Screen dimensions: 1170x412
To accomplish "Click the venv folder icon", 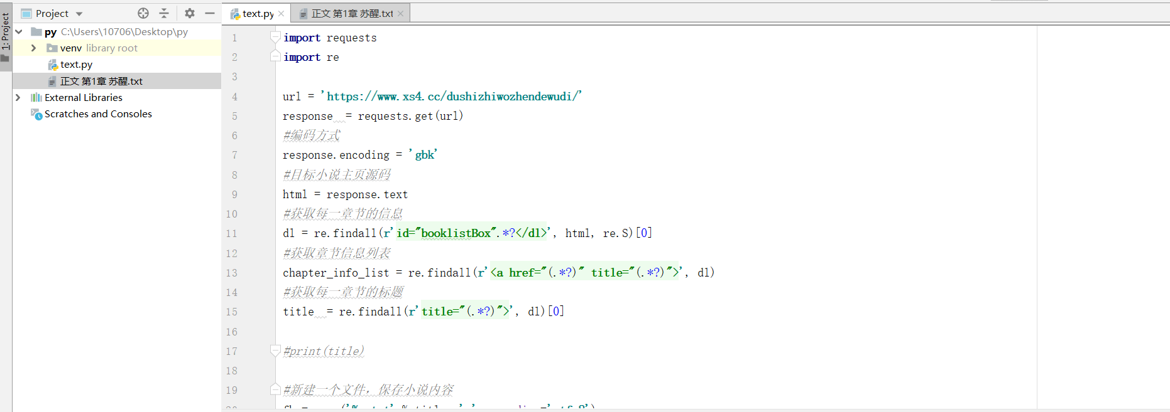I will tap(52, 48).
